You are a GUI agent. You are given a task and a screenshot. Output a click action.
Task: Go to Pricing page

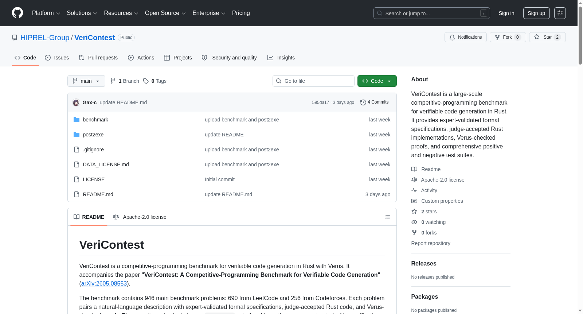241,13
